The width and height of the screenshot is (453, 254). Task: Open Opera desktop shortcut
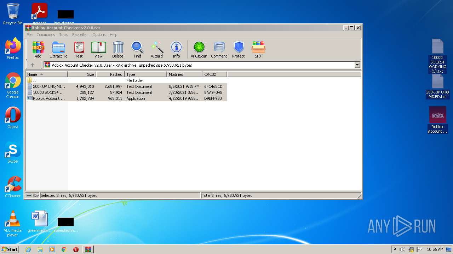point(13,118)
